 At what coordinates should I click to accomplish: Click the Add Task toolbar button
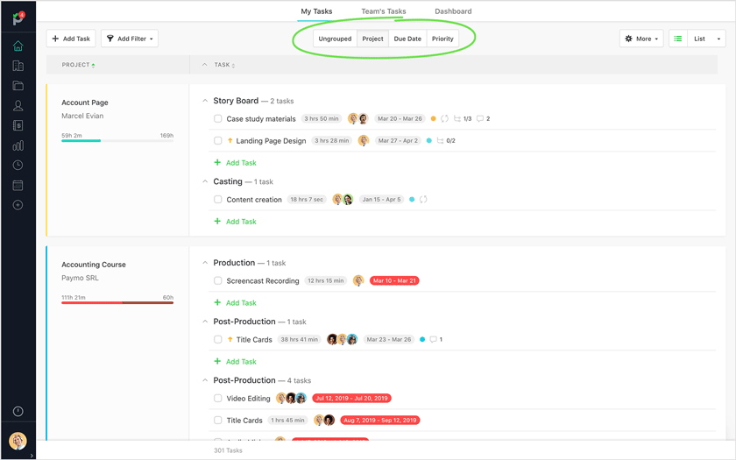pyautogui.click(x=71, y=39)
